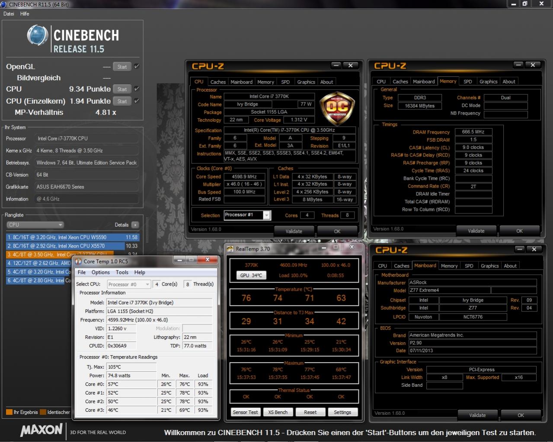The height and width of the screenshot is (442, 553).
Task: Open About tab in CPU-Z Mainboard window
Action: pyautogui.click(x=510, y=266)
